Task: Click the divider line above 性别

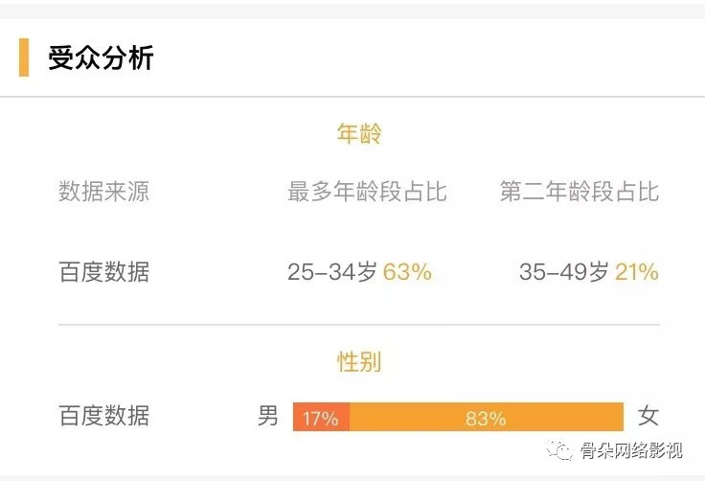Action: coord(359,325)
